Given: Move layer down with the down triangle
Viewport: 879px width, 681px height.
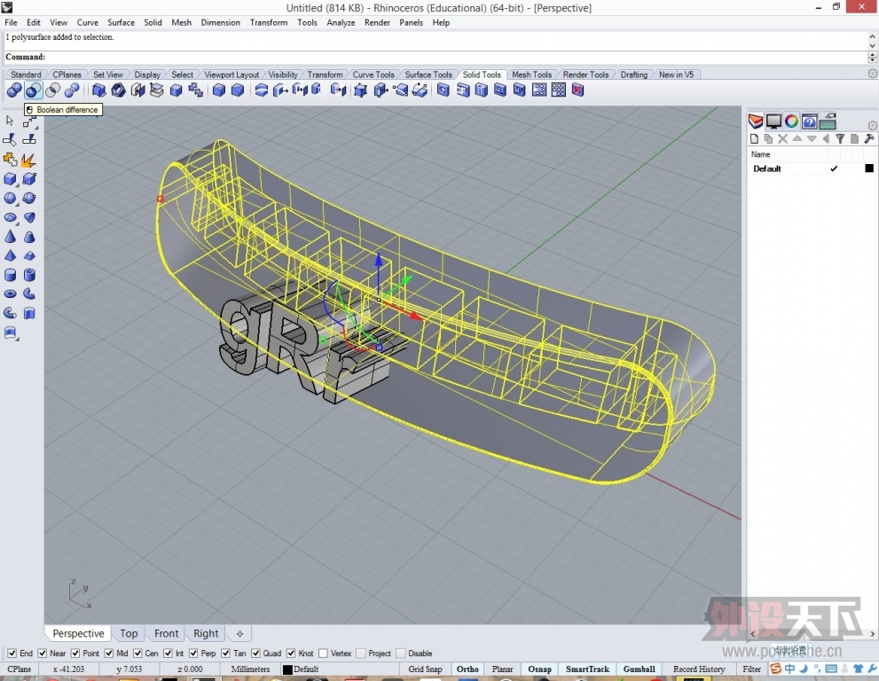Looking at the screenshot, I should [x=812, y=138].
